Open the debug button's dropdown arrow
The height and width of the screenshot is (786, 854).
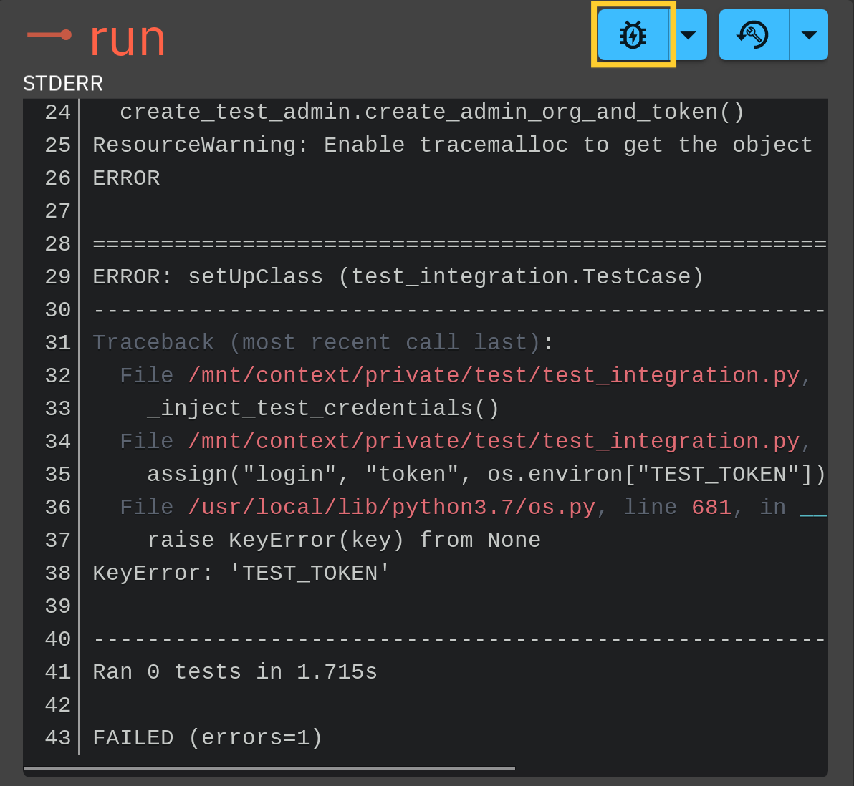pyautogui.click(x=689, y=34)
